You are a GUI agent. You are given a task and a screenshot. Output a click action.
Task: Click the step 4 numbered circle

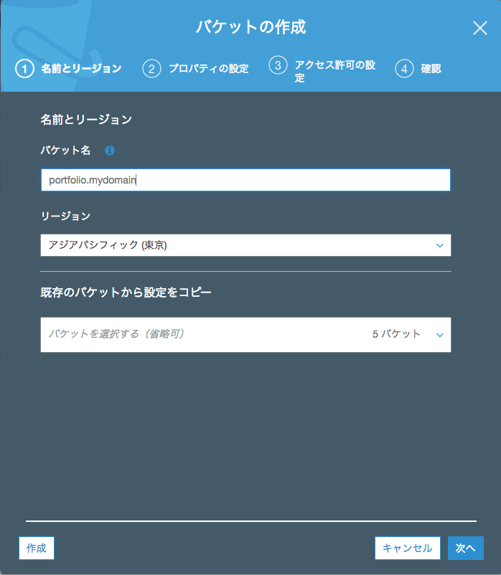pyautogui.click(x=404, y=68)
